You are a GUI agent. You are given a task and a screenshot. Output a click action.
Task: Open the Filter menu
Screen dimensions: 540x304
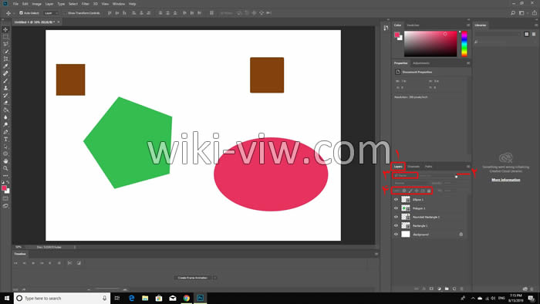86,4
